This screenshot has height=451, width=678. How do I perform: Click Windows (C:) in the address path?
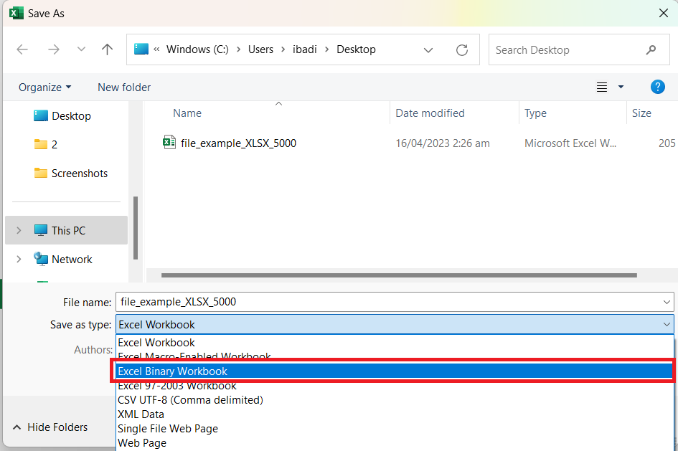197,49
